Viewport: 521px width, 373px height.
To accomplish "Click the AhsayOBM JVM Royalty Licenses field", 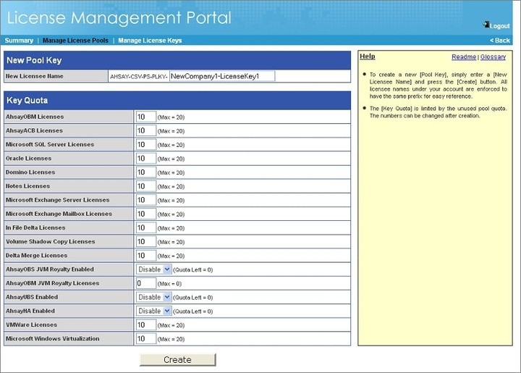I will pyautogui.click(x=145, y=283).
